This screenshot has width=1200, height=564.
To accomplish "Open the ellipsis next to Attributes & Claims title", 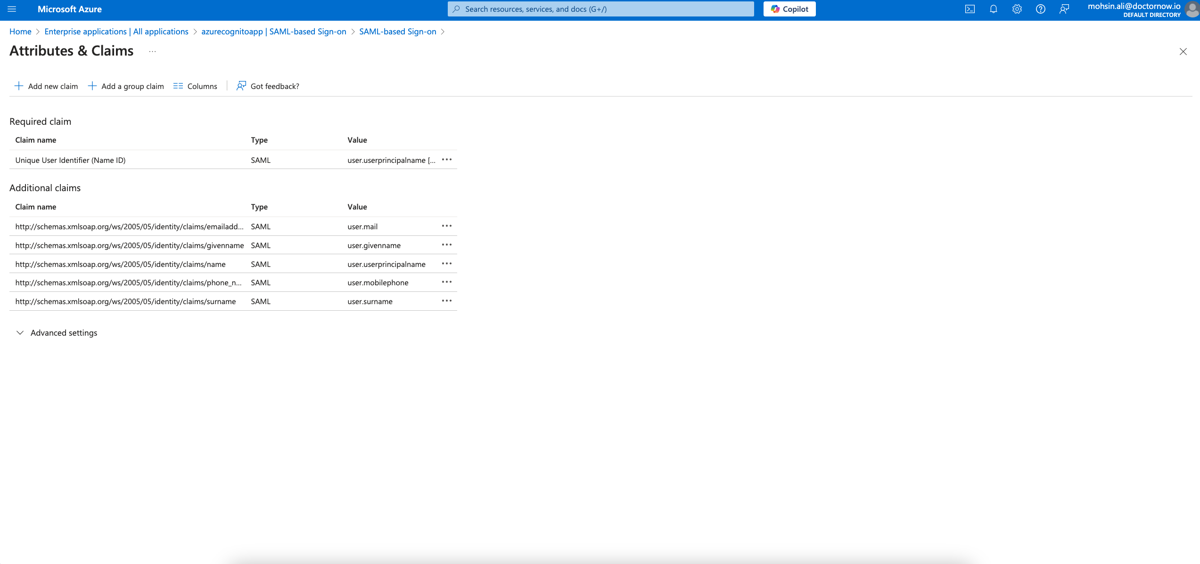I will pos(152,51).
